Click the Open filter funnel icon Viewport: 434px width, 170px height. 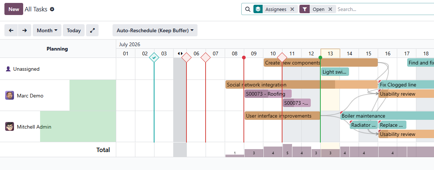(305, 9)
